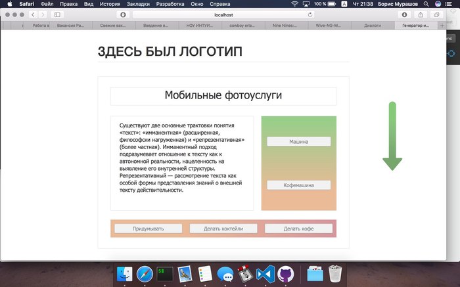
Task: Click the Делать коктейли button
Action: click(x=223, y=229)
